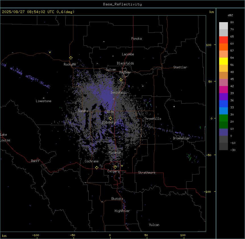Screen dimensions: 245x239
Task: Click the Innisfail city label
Action: pyautogui.click(x=118, y=93)
